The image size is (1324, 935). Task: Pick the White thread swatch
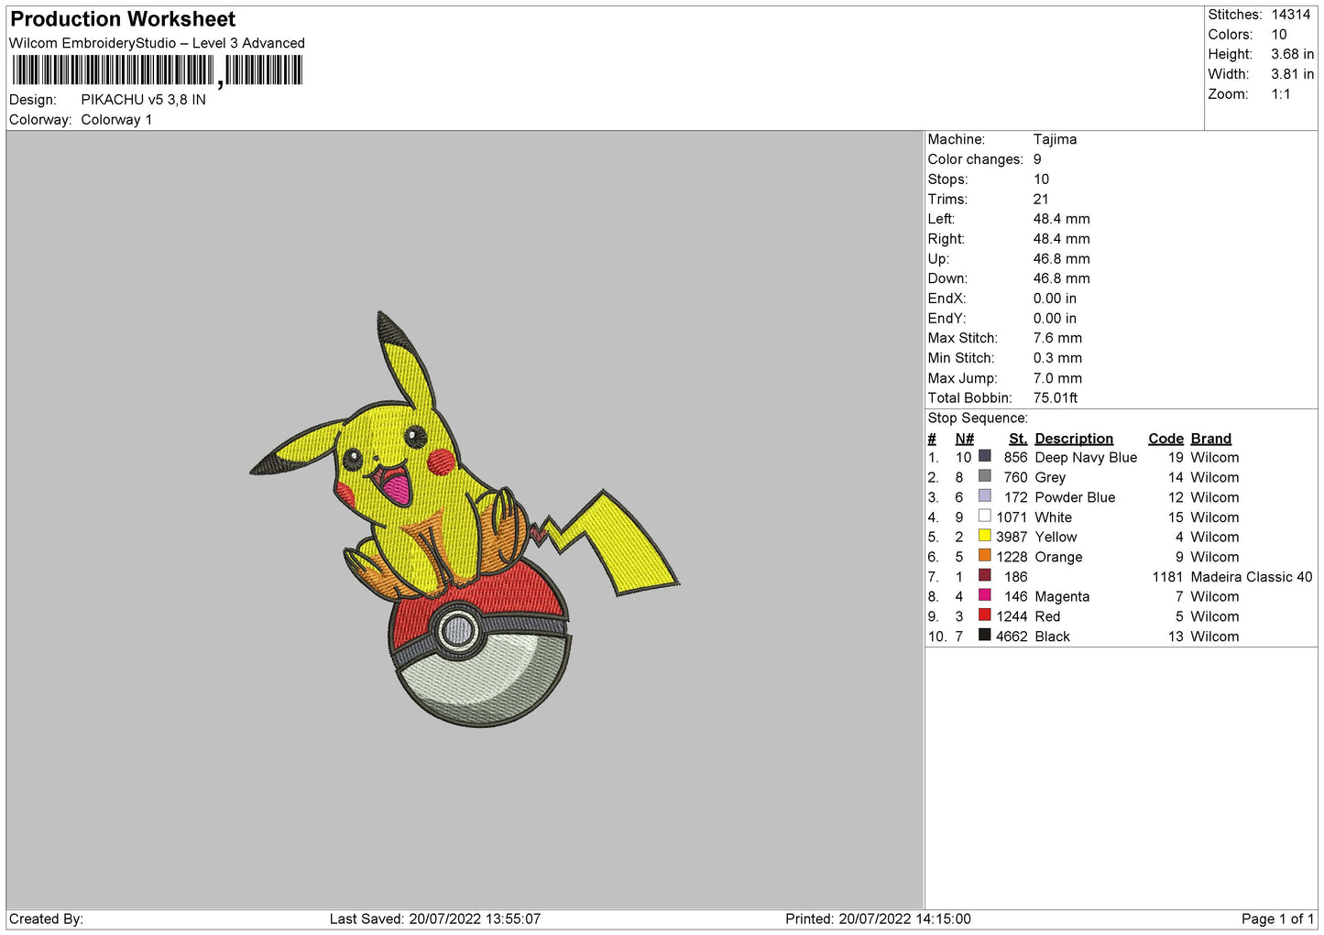[x=984, y=516]
